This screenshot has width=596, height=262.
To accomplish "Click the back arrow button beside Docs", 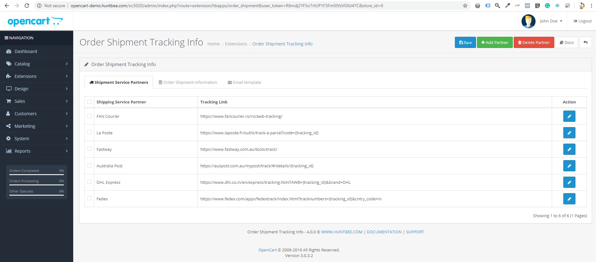I will (585, 42).
